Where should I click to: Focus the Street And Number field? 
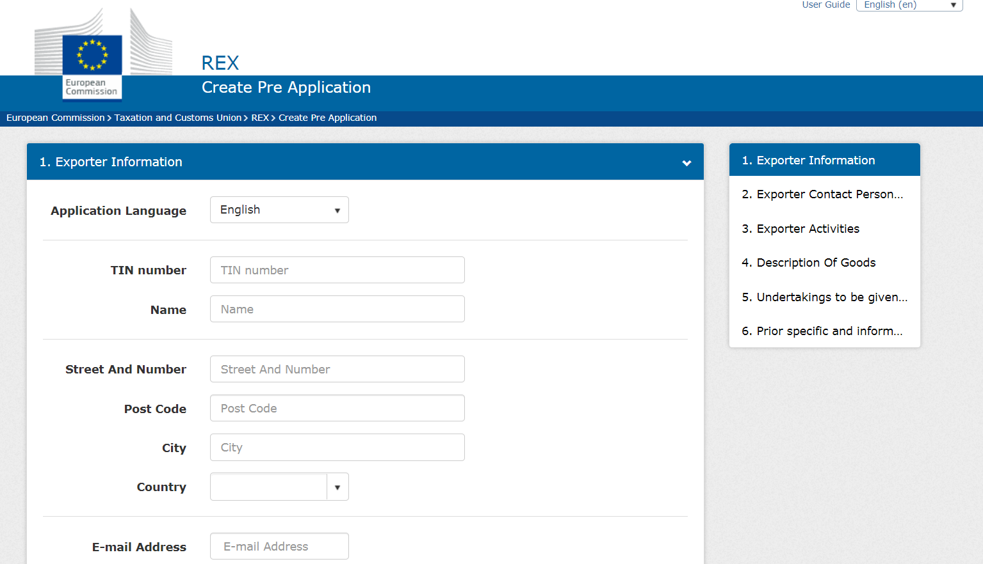(x=337, y=369)
